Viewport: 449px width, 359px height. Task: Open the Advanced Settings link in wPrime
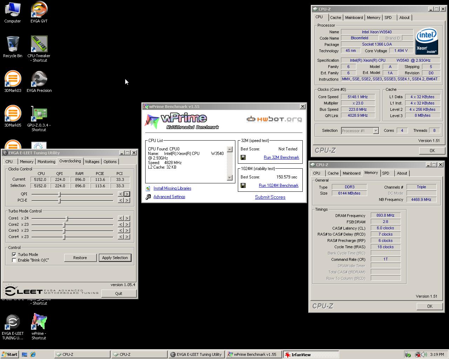(169, 197)
